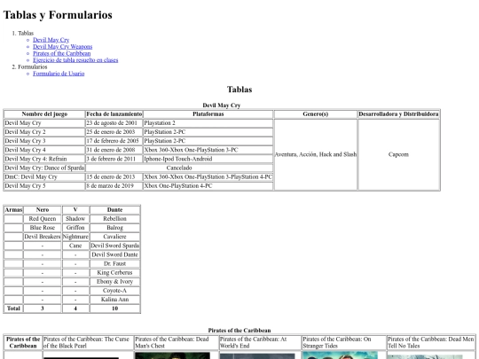Click the 'Playstation 2' platform cell
This screenshot has width=479, height=359.
tap(208, 123)
